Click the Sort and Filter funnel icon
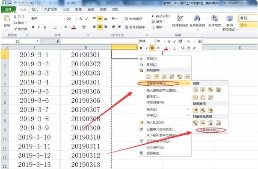 coord(180,18)
